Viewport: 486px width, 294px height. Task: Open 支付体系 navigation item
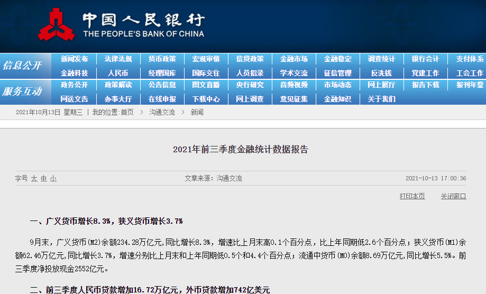[x=470, y=59]
